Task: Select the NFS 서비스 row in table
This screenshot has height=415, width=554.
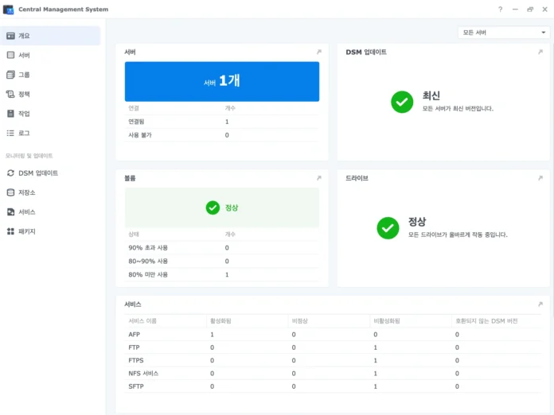Action: click(143, 373)
